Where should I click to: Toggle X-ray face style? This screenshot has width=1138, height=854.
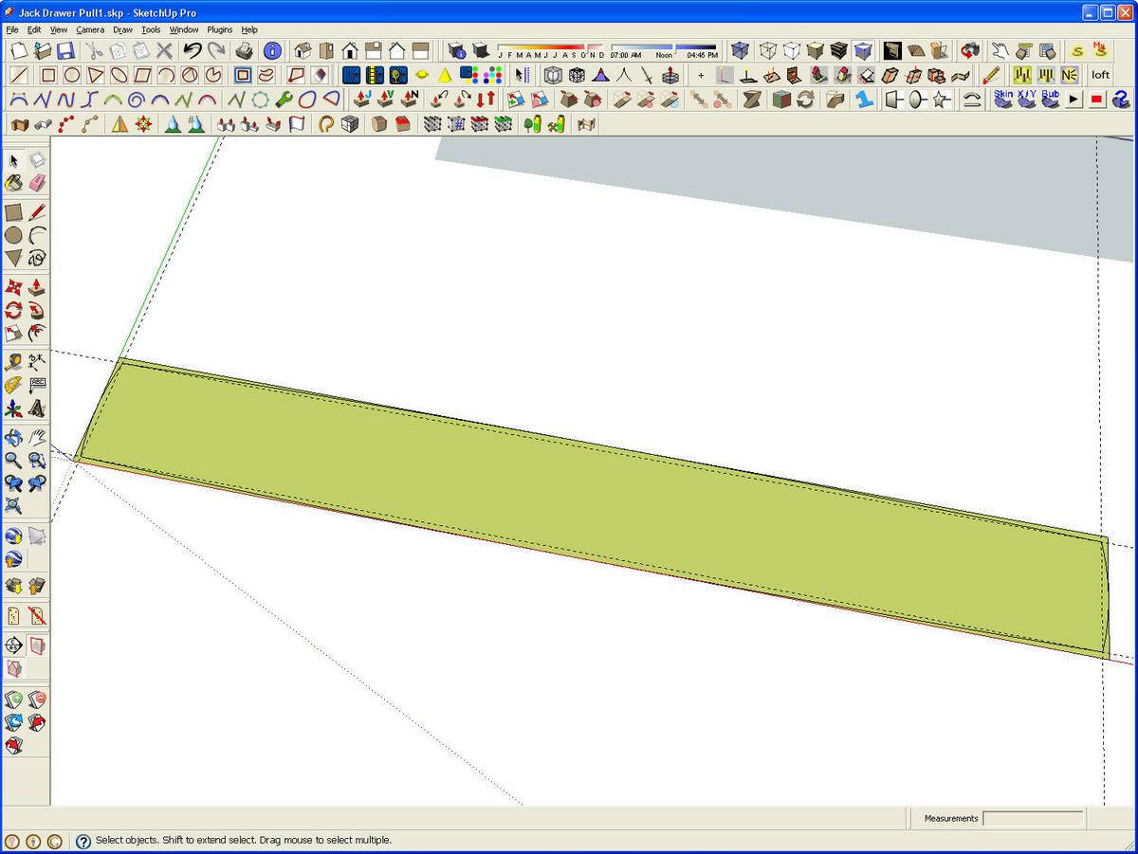tap(740, 51)
